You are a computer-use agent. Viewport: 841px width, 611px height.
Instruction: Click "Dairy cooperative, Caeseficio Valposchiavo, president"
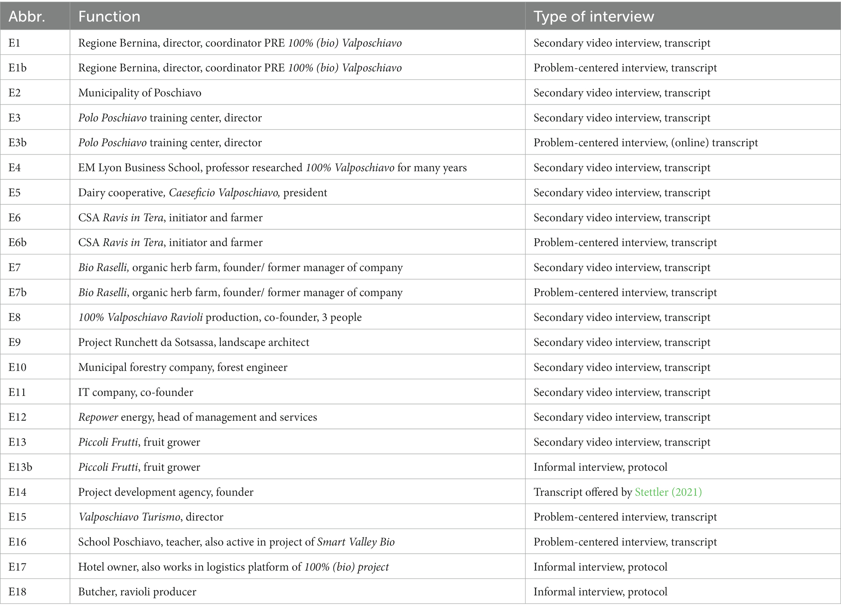pyautogui.click(x=297, y=192)
